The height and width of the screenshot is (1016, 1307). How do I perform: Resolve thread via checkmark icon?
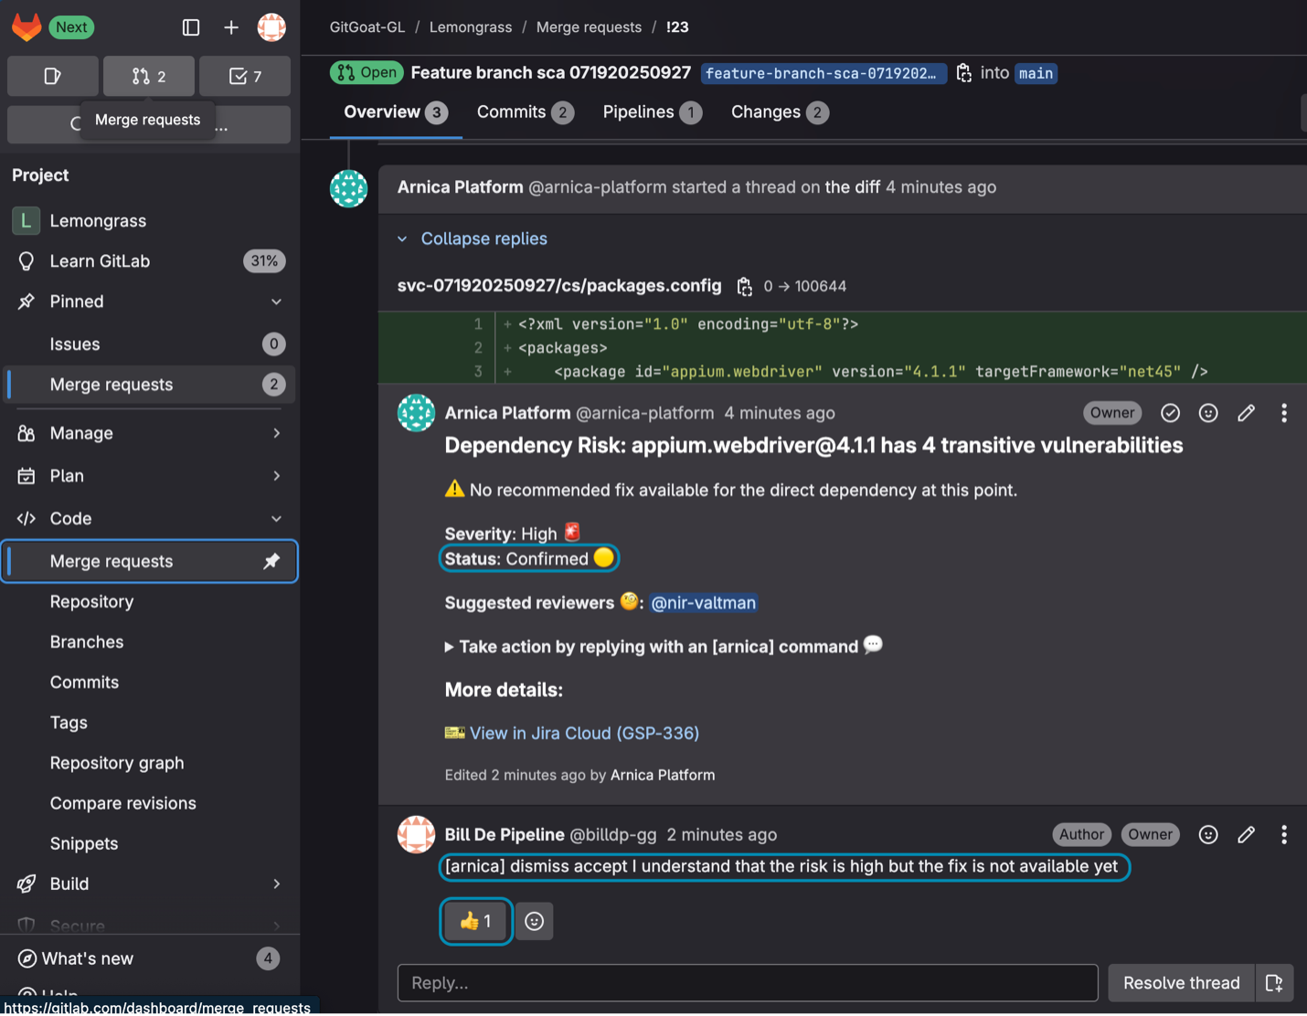pos(1170,413)
